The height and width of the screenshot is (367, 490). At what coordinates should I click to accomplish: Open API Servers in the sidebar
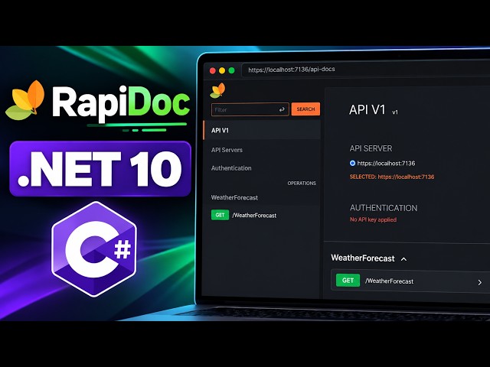tap(227, 150)
